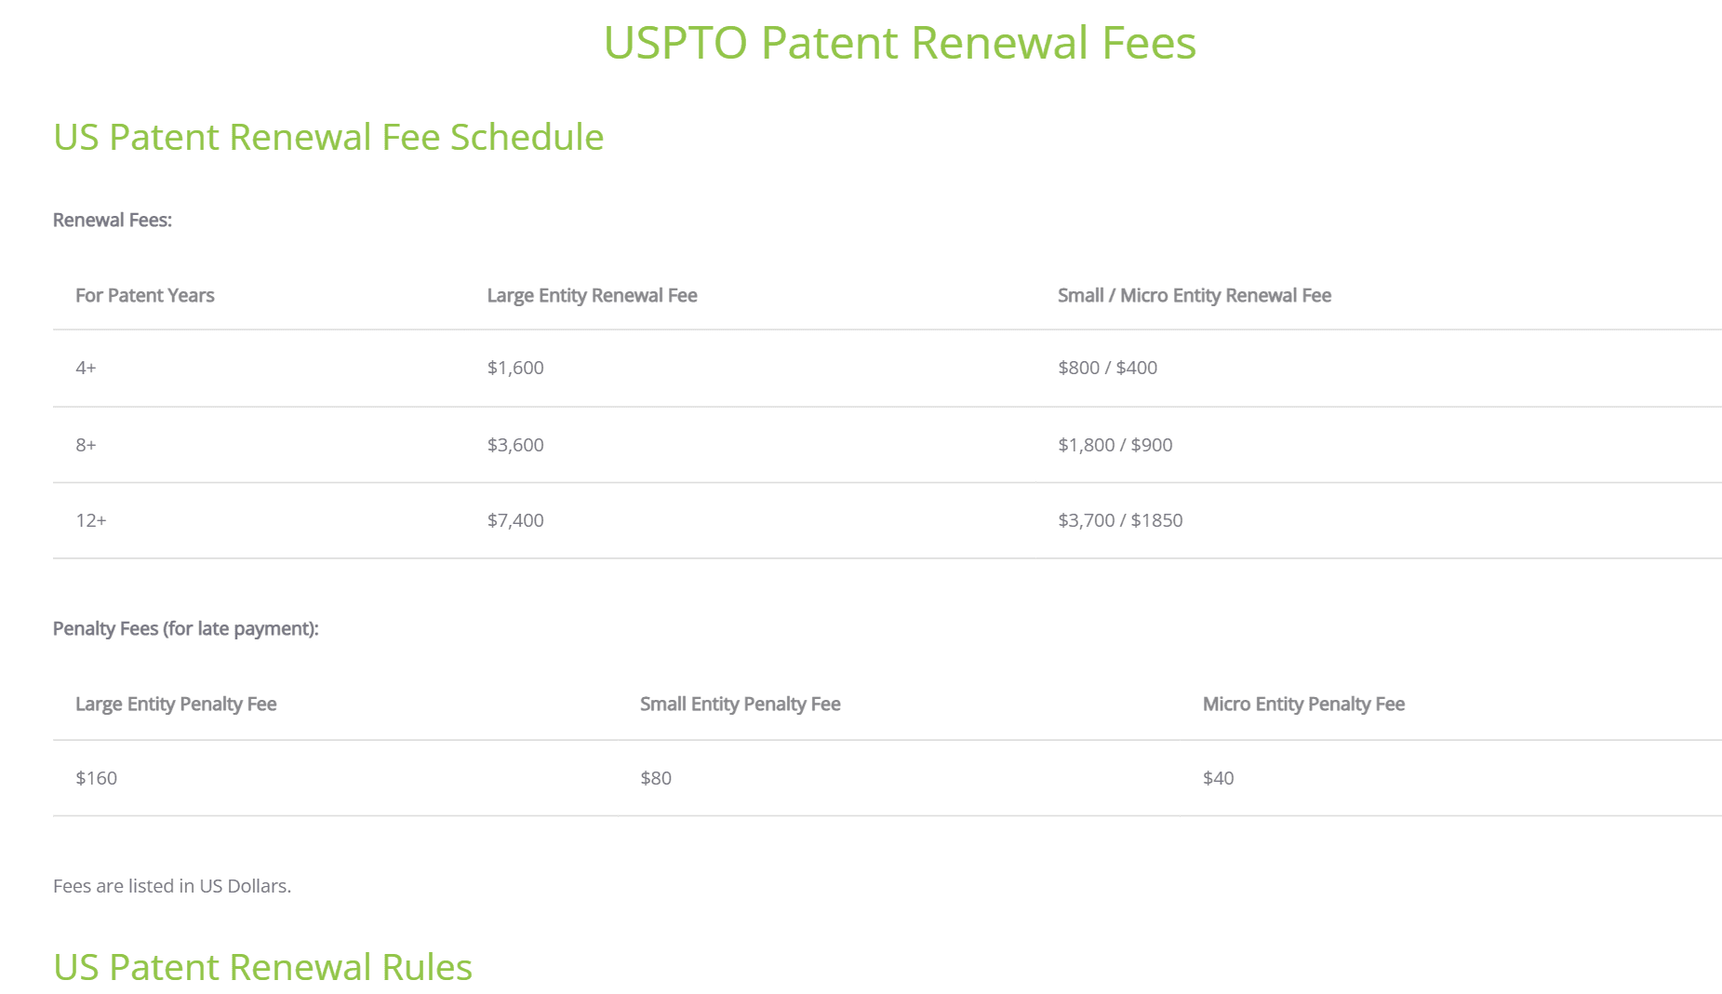Image resolution: width=1722 pixels, height=994 pixels.
Task: Click the Large Entity Renewal Fee header
Action: 592,295
